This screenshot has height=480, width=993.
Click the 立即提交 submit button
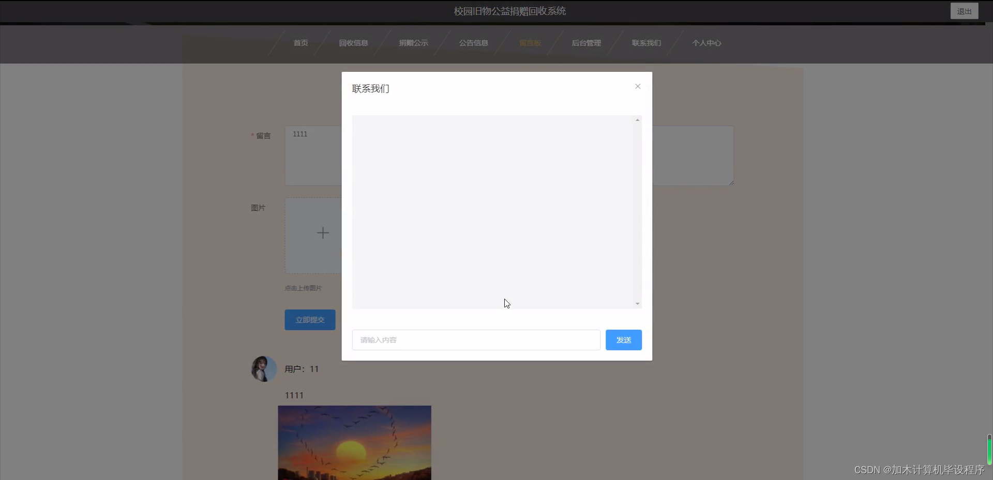tap(309, 319)
